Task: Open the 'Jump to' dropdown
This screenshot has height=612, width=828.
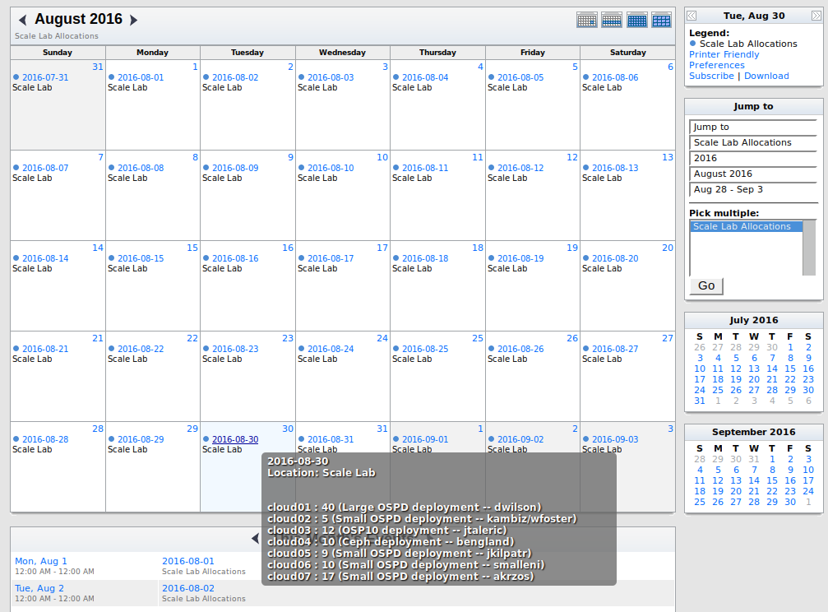Action: 752,127
